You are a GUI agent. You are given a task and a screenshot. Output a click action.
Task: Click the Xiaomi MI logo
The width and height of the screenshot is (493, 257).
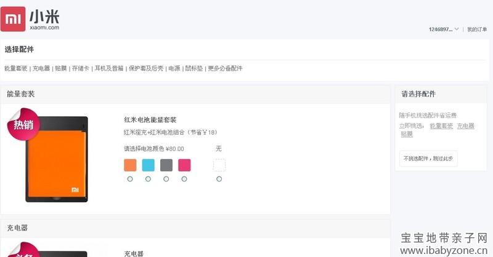(13, 19)
